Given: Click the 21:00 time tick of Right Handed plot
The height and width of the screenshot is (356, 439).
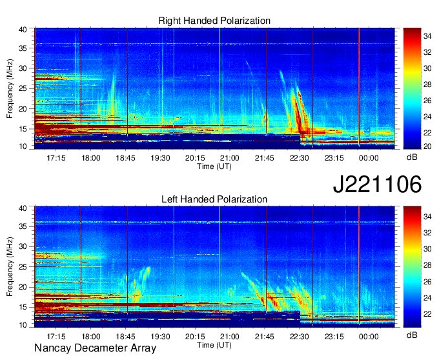Looking at the screenshot, I should tap(230, 158).
